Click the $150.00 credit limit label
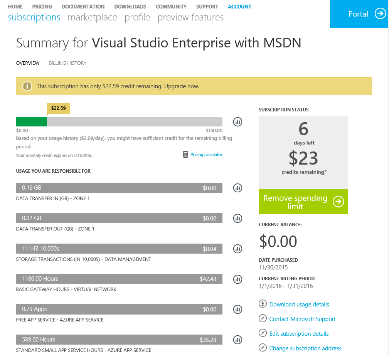This screenshot has height=355, width=389. [x=214, y=131]
